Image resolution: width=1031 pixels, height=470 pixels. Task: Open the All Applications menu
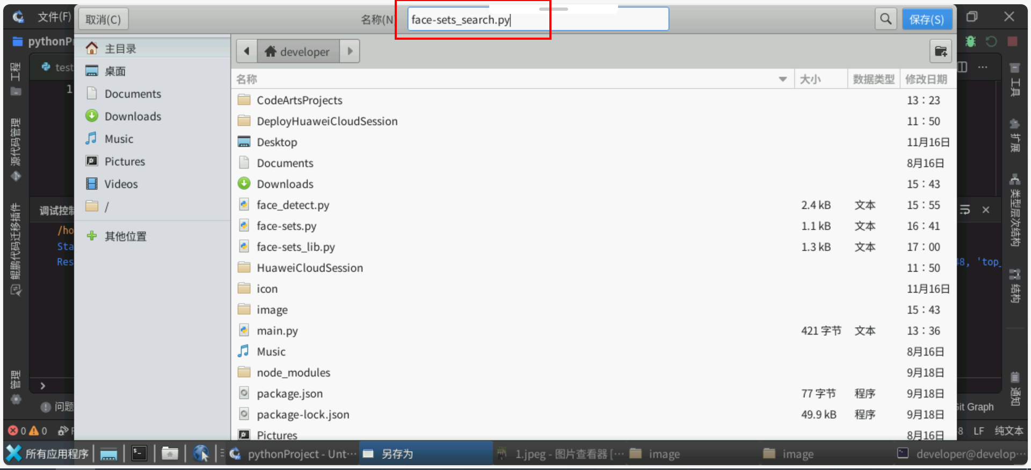coord(48,454)
